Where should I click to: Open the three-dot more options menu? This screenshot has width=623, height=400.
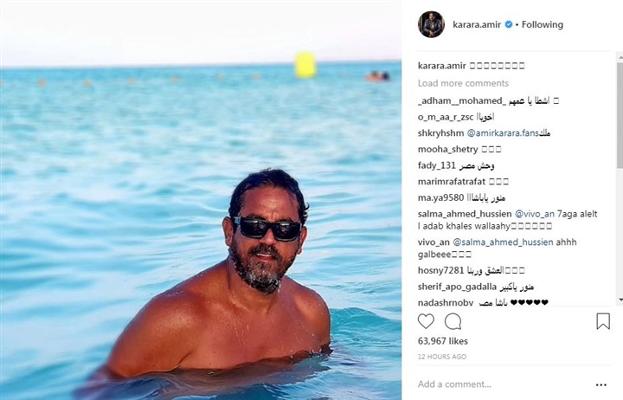click(x=601, y=385)
